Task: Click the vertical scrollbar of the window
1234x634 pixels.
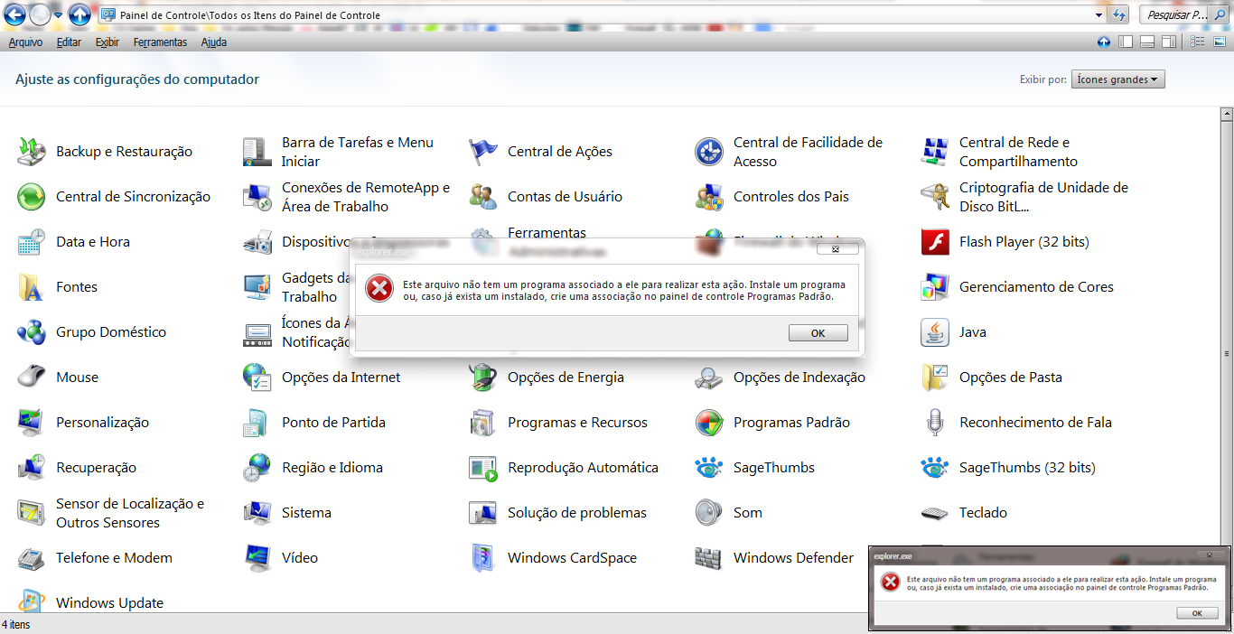Action: tap(1226, 354)
